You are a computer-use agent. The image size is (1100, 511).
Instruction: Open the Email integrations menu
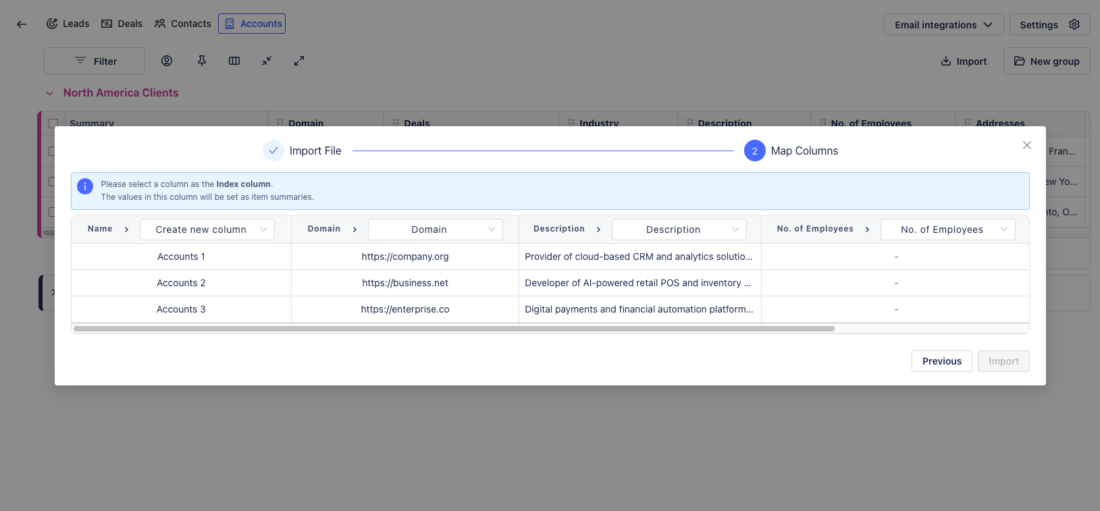[943, 25]
